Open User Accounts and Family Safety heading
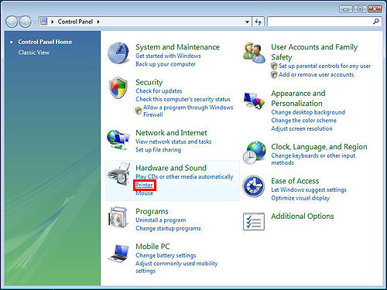 point(314,52)
